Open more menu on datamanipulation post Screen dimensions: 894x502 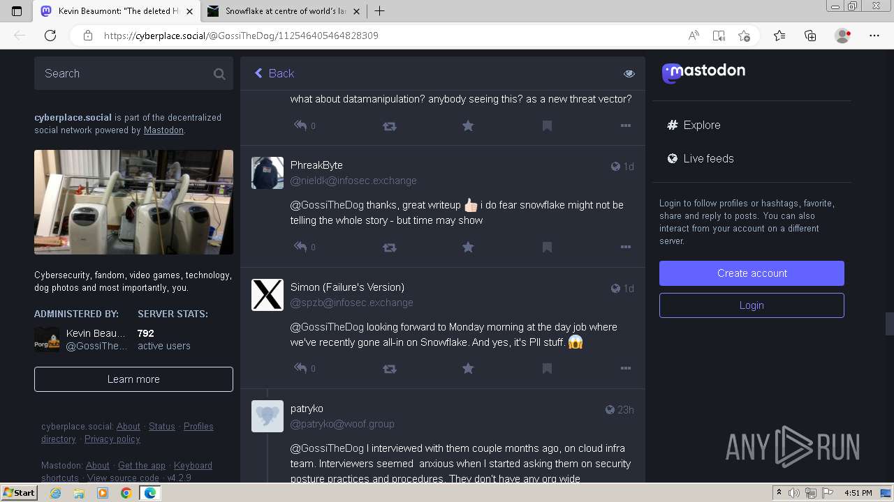626,125
